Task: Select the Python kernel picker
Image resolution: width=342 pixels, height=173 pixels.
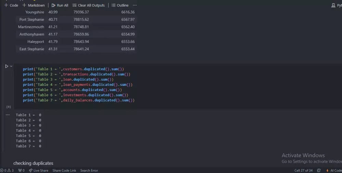Action: click(336, 5)
